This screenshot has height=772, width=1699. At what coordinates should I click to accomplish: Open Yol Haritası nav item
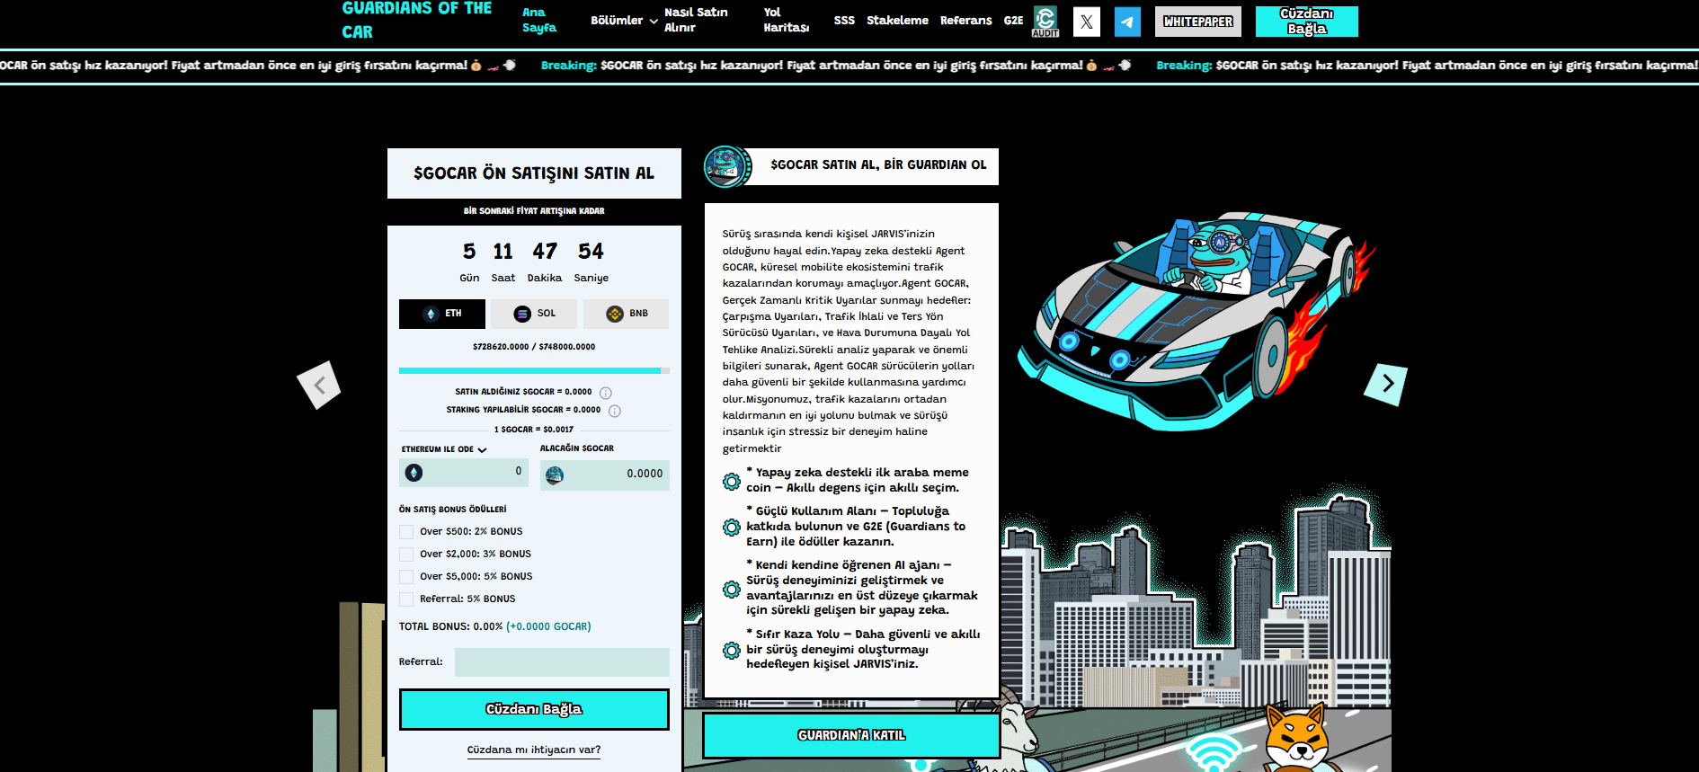point(786,20)
